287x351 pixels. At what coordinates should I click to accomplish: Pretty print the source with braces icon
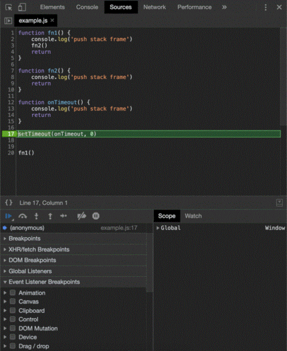pos(9,203)
